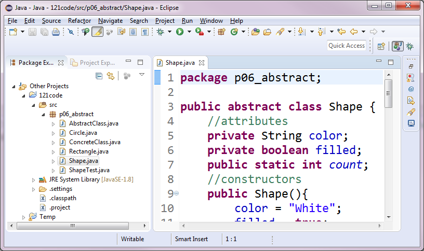This screenshot has height=251, width=424.
Task: Jump to Last Edit Location icon
Action: [x=341, y=32]
